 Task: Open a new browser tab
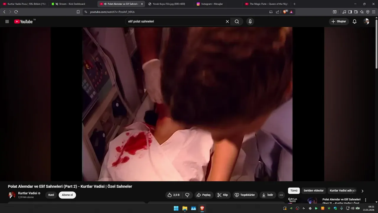294,4
